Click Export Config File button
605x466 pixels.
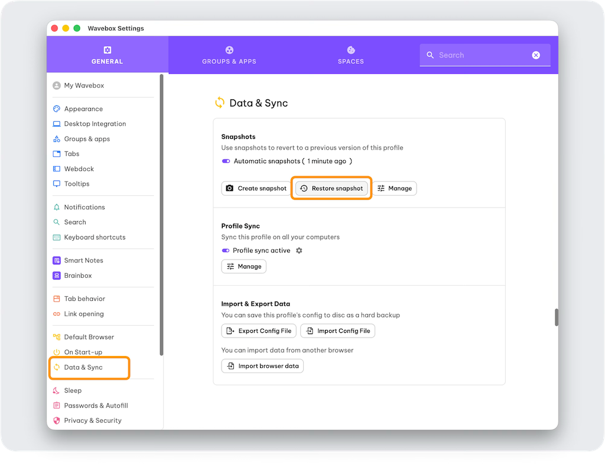click(x=259, y=331)
